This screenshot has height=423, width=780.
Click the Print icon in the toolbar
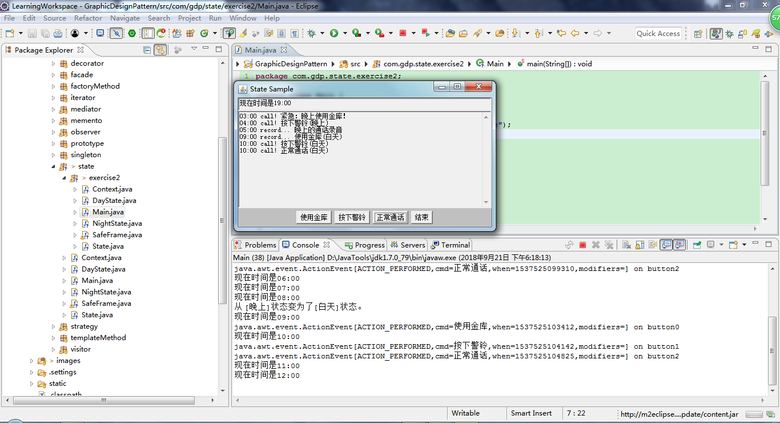pos(57,33)
